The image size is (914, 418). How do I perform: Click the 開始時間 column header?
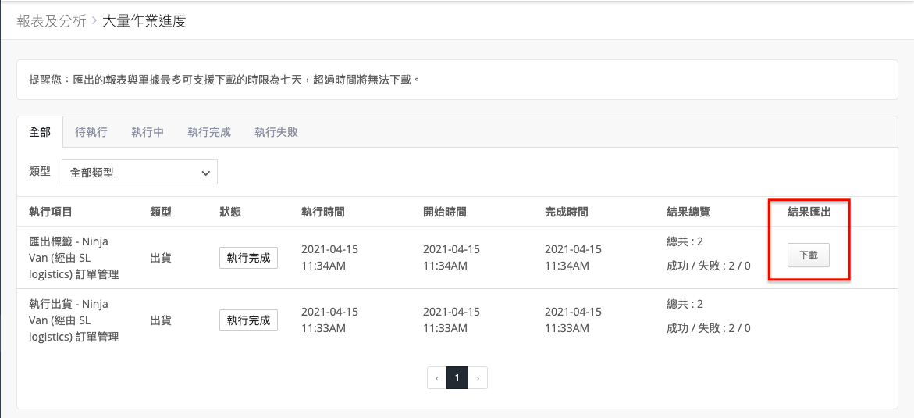point(445,212)
